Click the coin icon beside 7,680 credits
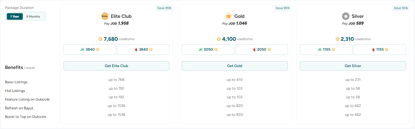Image resolution: width=415 pixels, height=129 pixels. click(x=100, y=39)
